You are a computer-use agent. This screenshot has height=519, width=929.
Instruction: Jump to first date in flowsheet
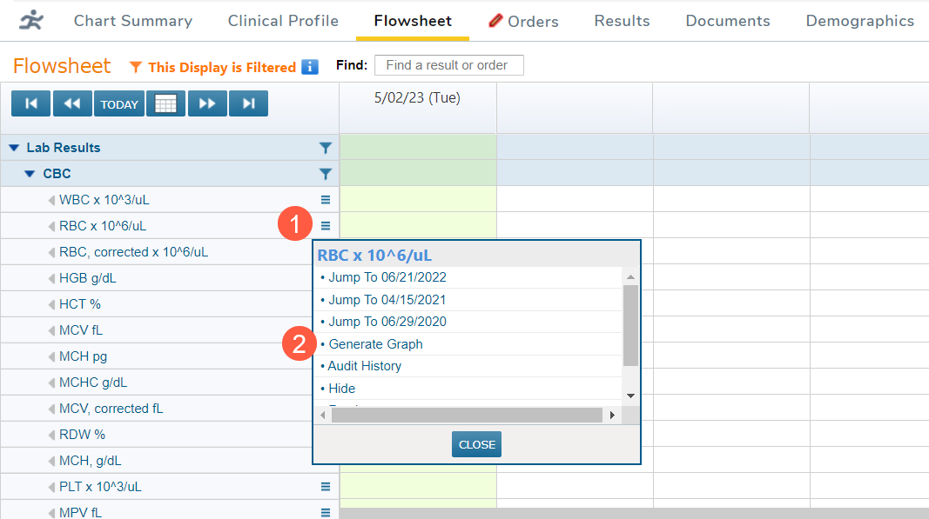[x=31, y=104]
